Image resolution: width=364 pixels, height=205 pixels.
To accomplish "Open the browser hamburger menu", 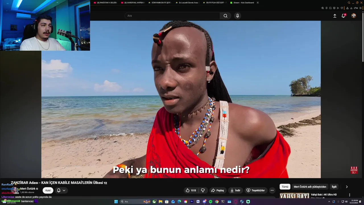I will click(361, 8).
